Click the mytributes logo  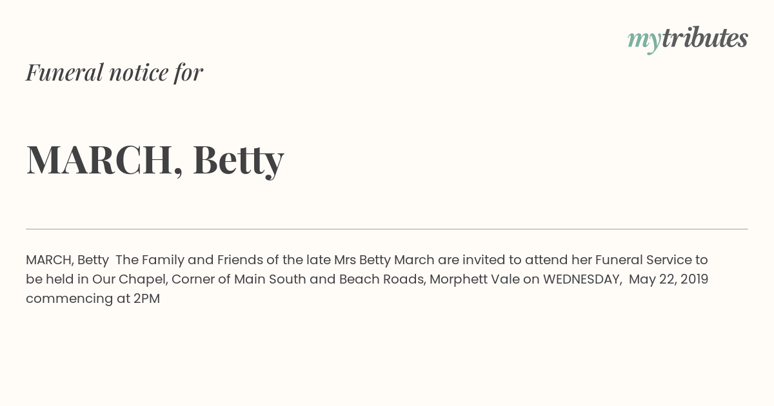point(688,39)
